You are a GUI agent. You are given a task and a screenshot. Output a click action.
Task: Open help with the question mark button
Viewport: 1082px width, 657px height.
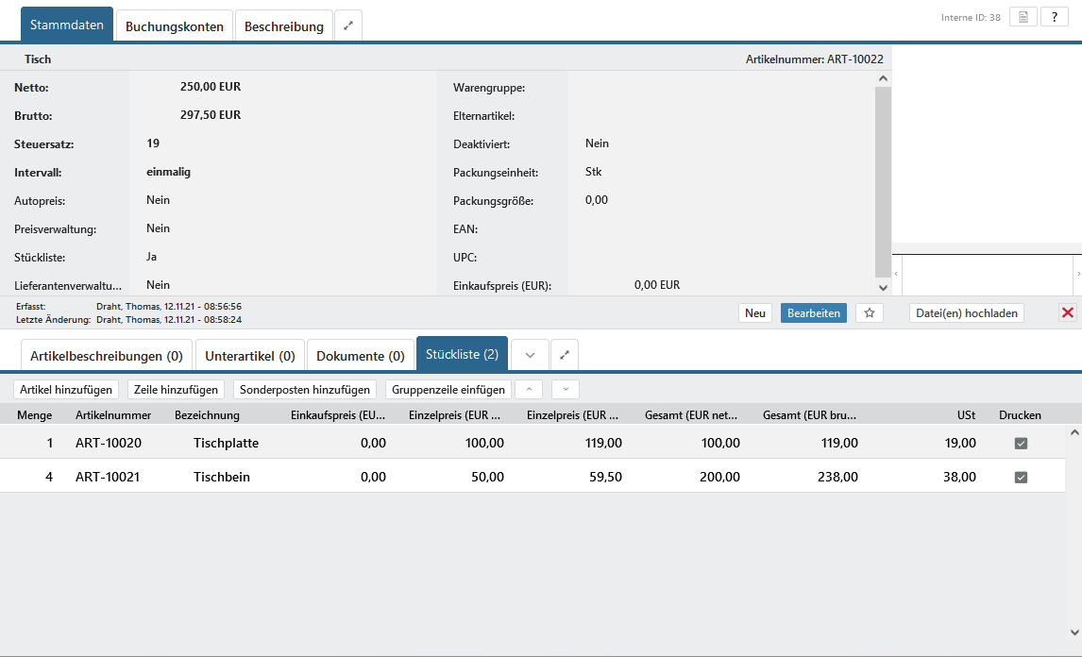1055,17
